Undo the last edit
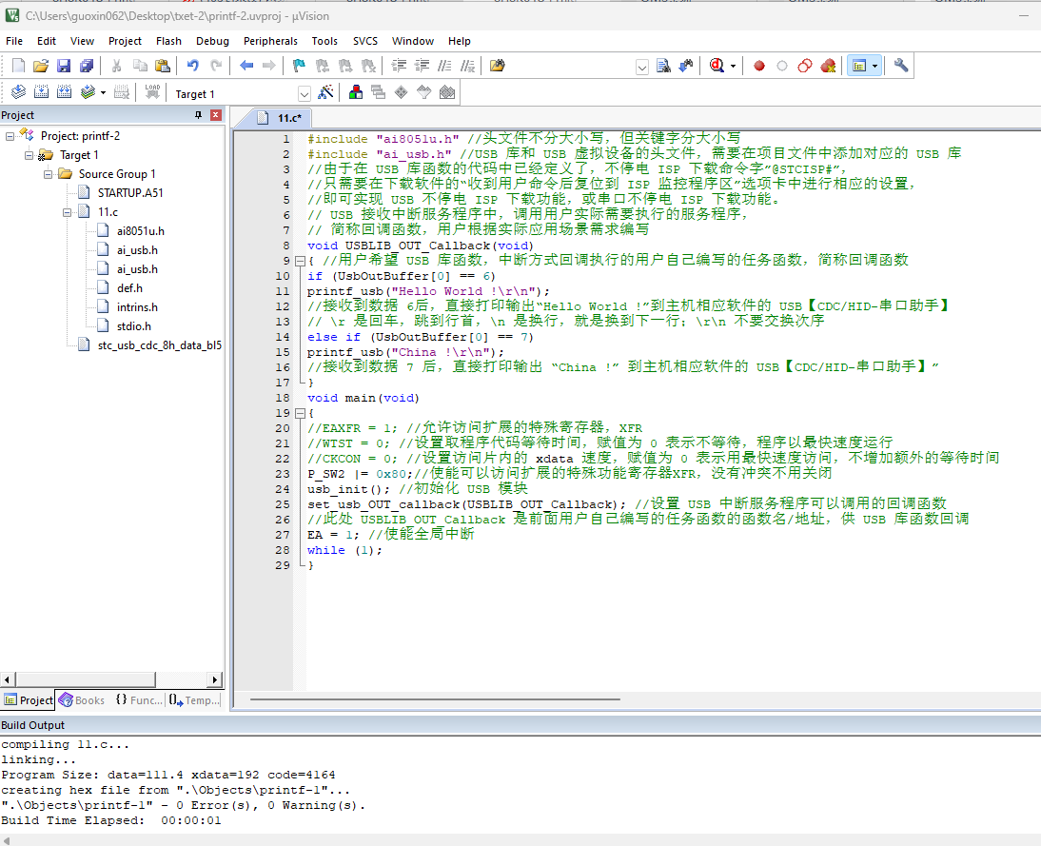Image resolution: width=1041 pixels, height=846 pixels. 192,66
